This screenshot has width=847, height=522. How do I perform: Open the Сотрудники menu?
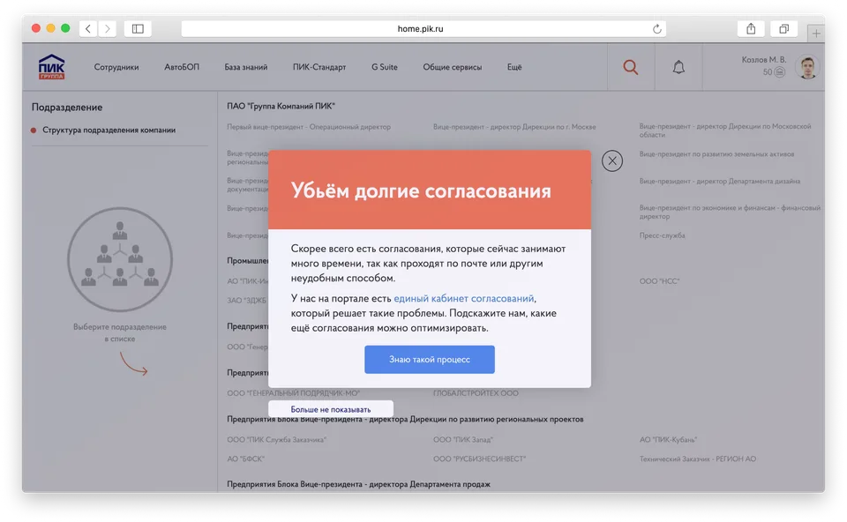tap(116, 67)
